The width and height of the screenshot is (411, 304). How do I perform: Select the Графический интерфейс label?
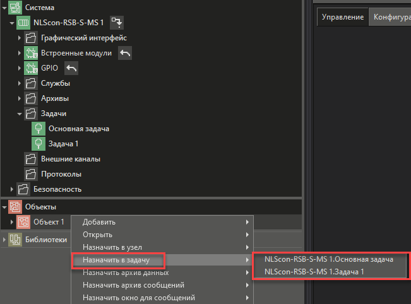click(x=84, y=38)
